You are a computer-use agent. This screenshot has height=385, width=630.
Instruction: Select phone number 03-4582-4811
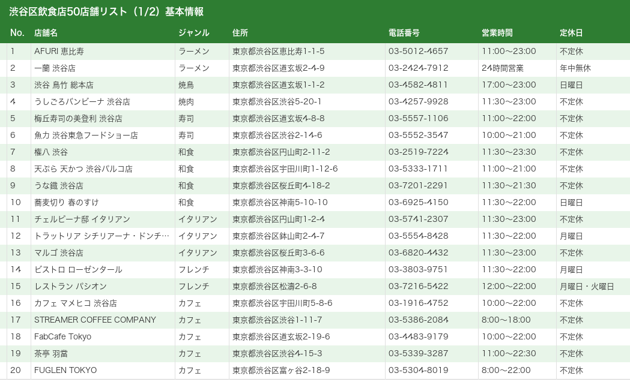pyautogui.click(x=418, y=85)
